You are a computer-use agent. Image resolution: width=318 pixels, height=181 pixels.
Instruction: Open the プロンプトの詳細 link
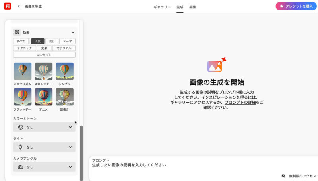pos(240,103)
